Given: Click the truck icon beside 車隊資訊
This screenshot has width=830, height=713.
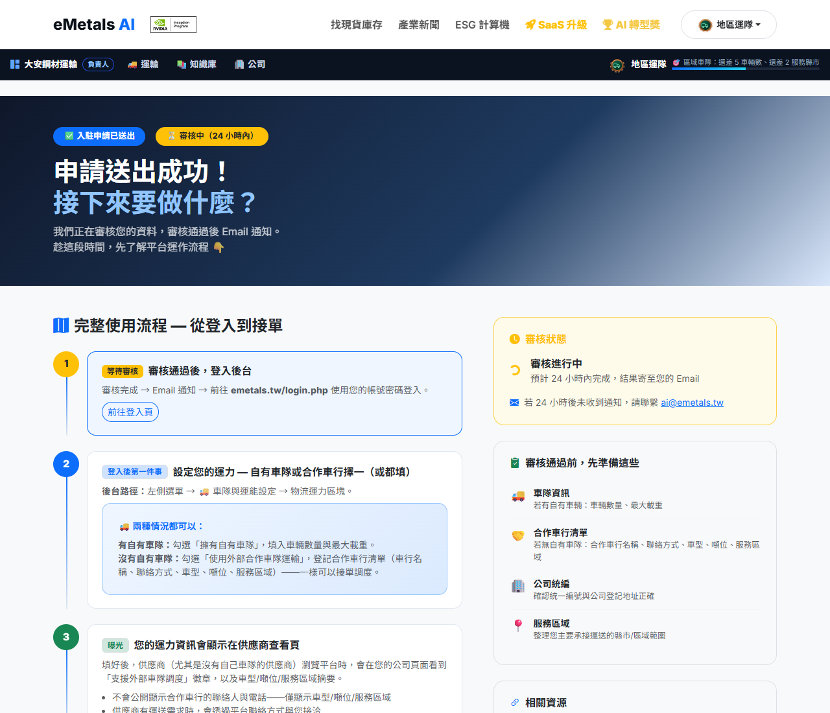Looking at the screenshot, I should [518, 497].
